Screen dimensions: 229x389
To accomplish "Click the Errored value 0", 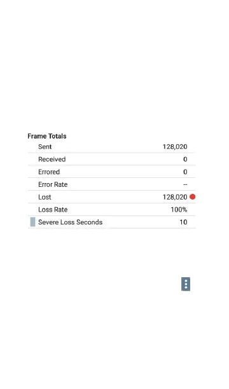I will 185,172.
